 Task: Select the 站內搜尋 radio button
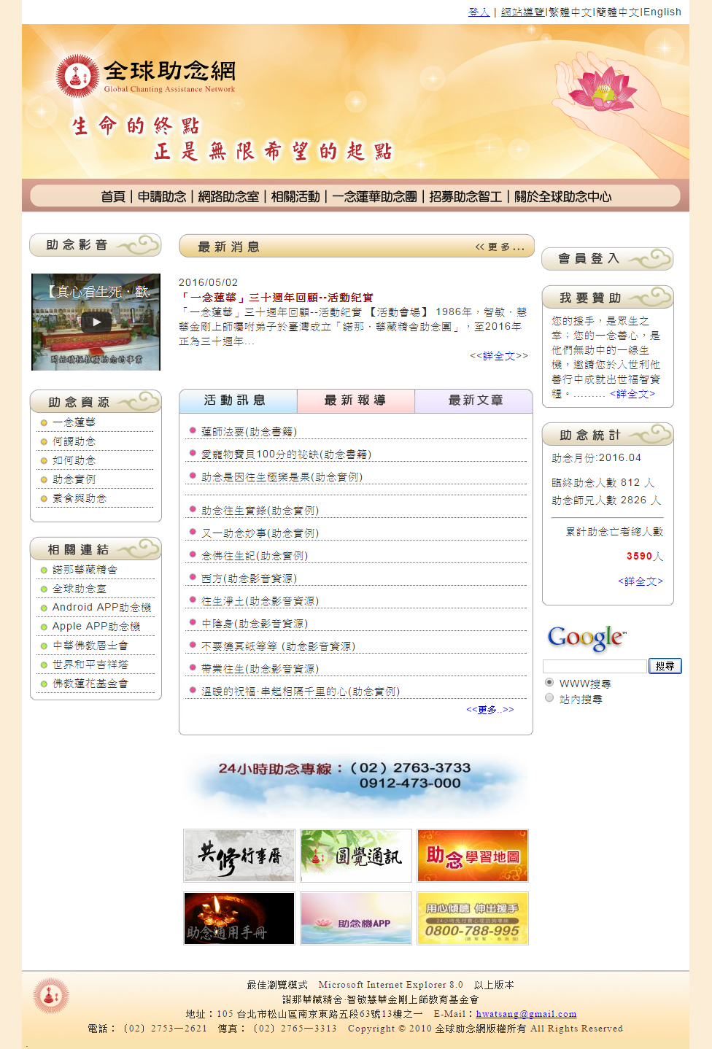coord(549,698)
